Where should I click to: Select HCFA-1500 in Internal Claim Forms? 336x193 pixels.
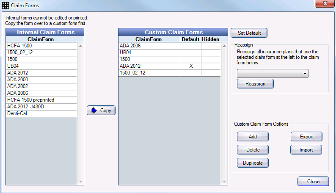pyautogui.click(x=41, y=46)
